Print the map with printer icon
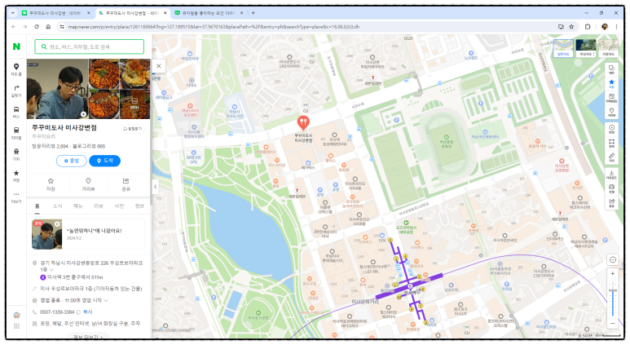Image resolution: width=630 pixels, height=345 pixels. (611, 188)
